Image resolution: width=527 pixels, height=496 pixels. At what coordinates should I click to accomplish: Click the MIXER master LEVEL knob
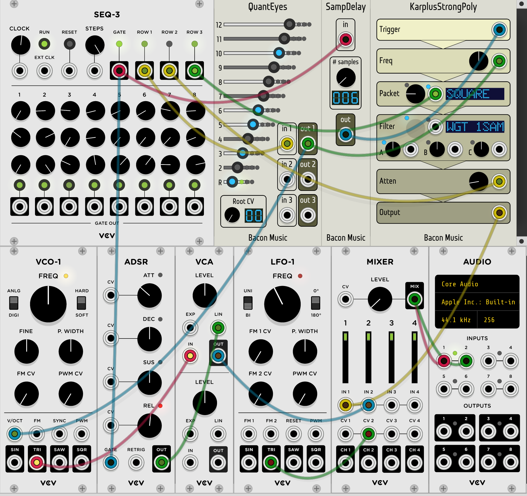[380, 299]
